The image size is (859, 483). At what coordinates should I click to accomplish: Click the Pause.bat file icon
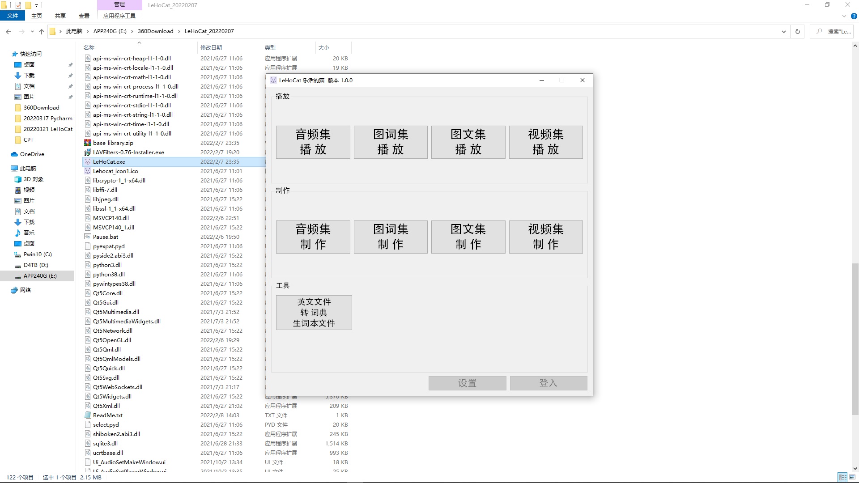[x=88, y=237]
